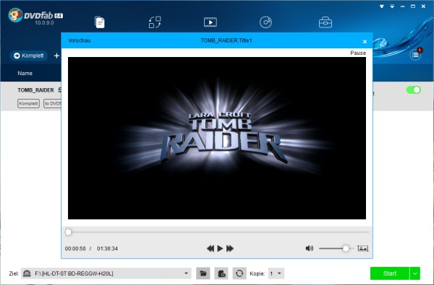Click the preview seek bar handle
434x285 pixels.
[68, 232]
